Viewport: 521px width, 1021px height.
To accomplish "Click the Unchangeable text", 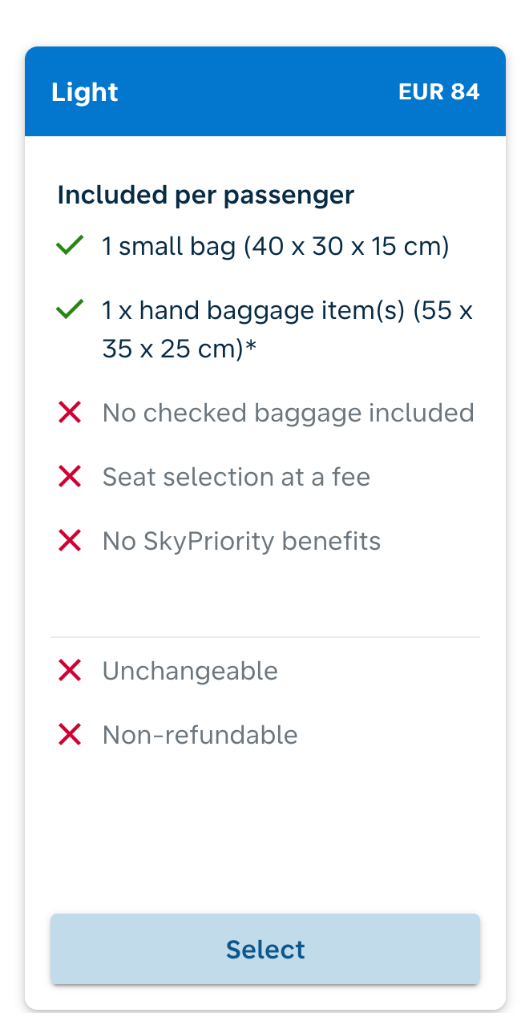I will pyautogui.click(x=190, y=671).
